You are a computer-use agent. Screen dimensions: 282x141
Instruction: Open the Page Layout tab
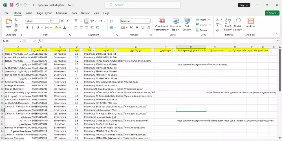pos(44,13)
